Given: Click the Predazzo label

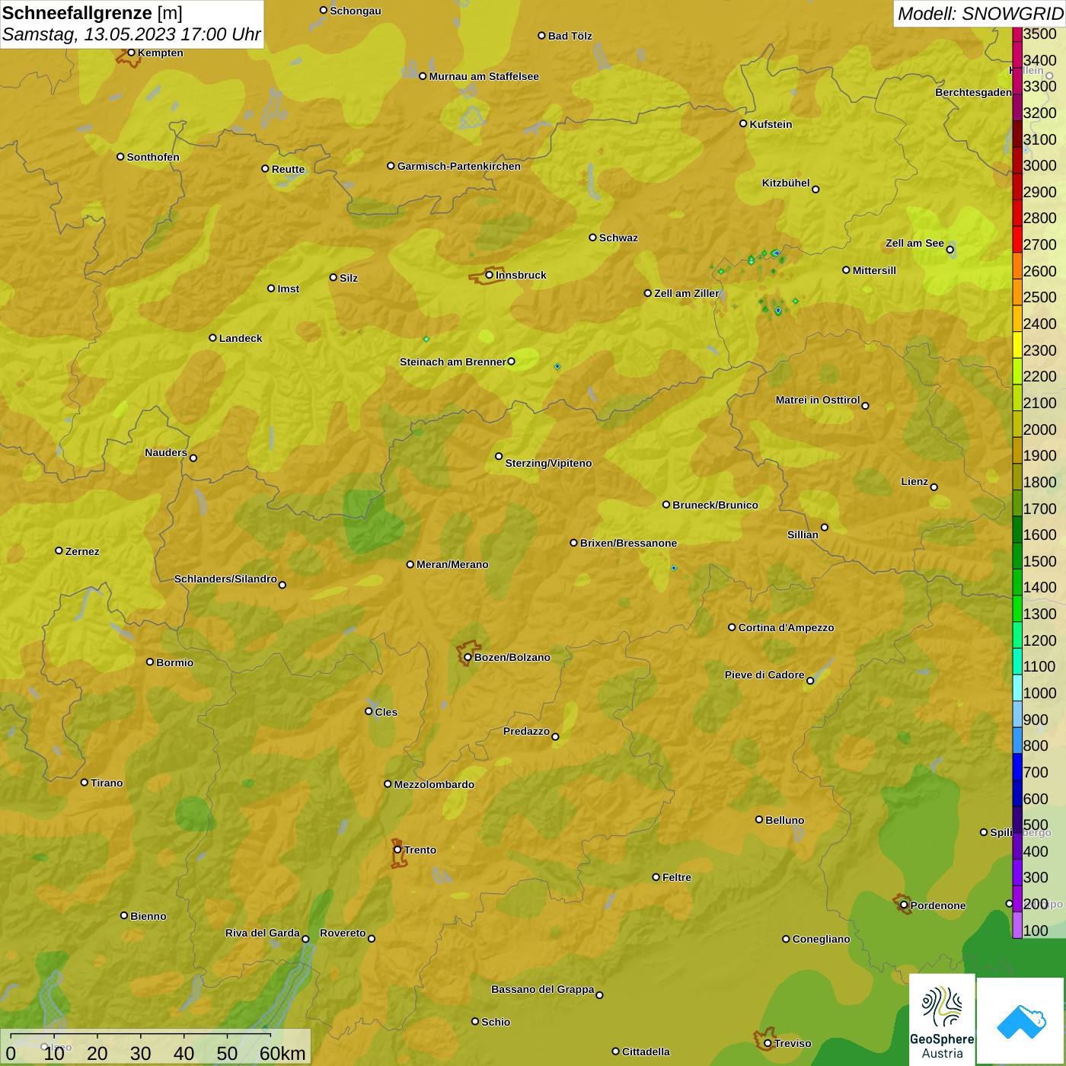Looking at the screenshot, I should (526, 731).
